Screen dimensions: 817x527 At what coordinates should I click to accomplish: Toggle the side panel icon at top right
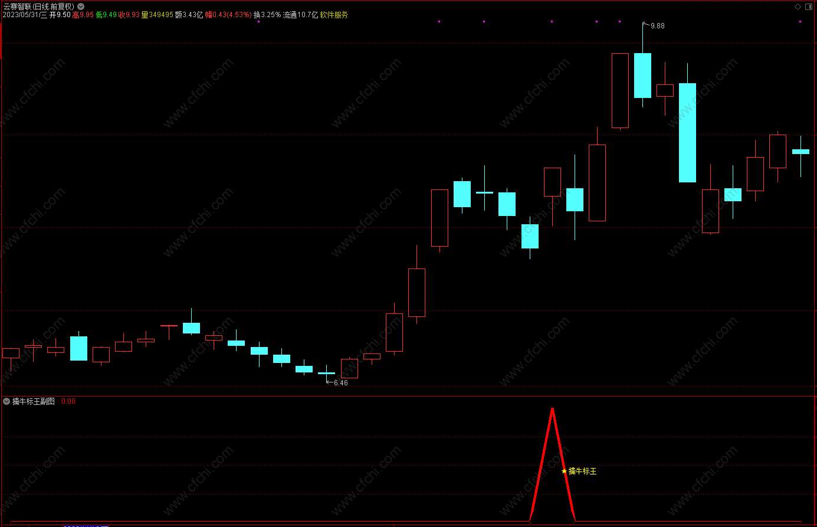coord(809,6)
